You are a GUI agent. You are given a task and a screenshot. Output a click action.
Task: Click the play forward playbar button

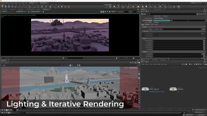9,110
